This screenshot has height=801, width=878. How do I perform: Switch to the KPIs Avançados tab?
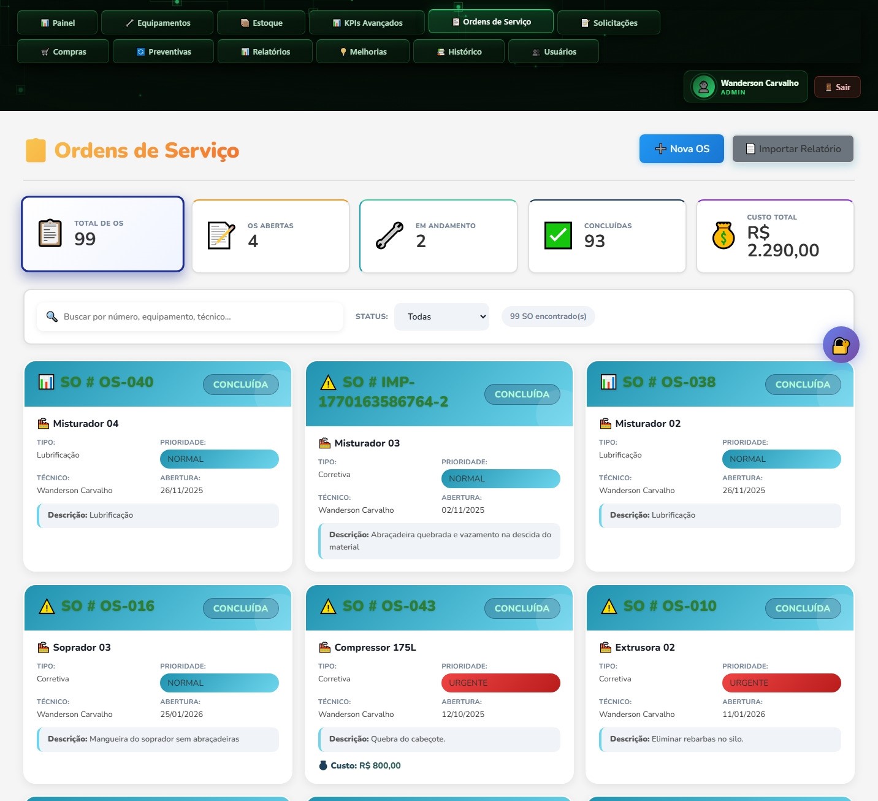pyautogui.click(x=367, y=23)
